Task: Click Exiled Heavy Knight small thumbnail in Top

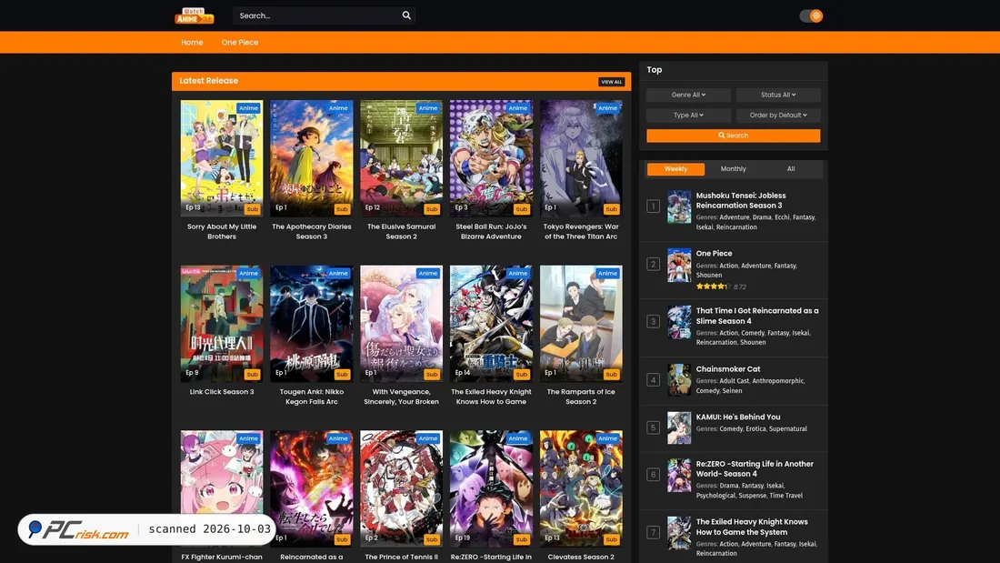Action: (679, 533)
